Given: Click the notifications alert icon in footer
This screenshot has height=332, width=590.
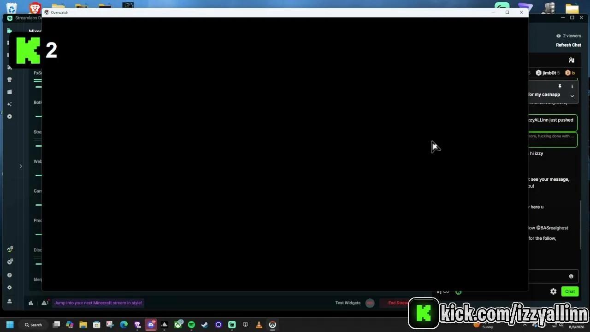Looking at the screenshot, I should pyautogui.click(x=45, y=302).
